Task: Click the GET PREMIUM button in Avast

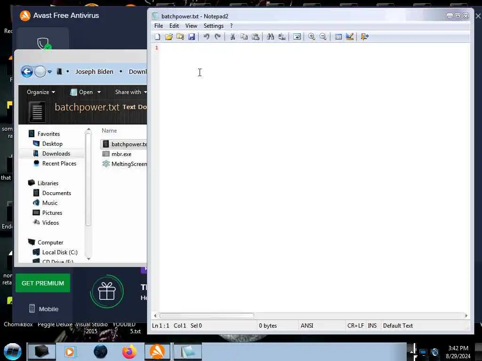Action: pos(43,283)
